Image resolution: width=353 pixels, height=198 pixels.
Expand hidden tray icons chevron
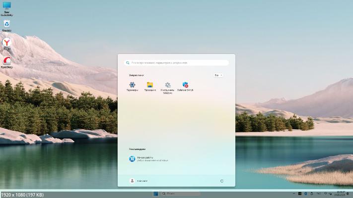(x=294, y=193)
